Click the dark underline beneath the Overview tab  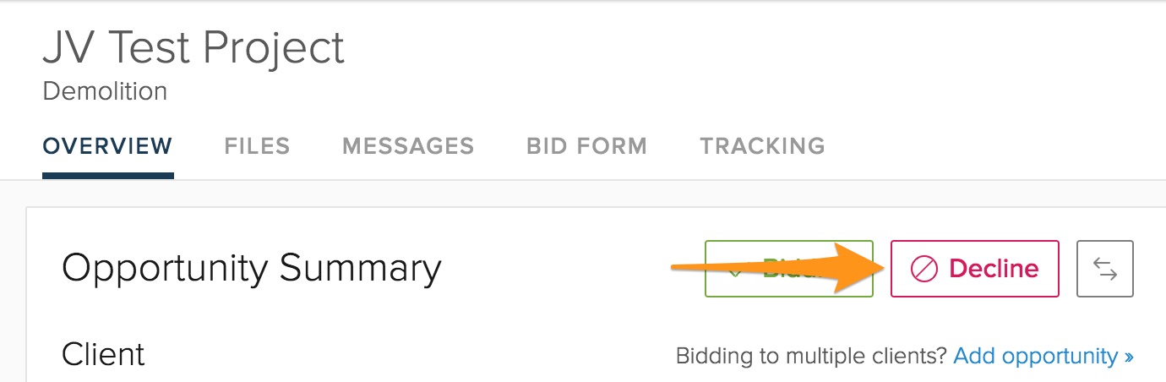coord(107,176)
